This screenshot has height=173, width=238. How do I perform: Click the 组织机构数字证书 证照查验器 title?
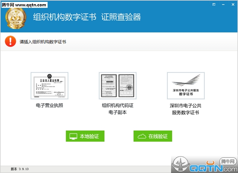[x=87, y=17]
